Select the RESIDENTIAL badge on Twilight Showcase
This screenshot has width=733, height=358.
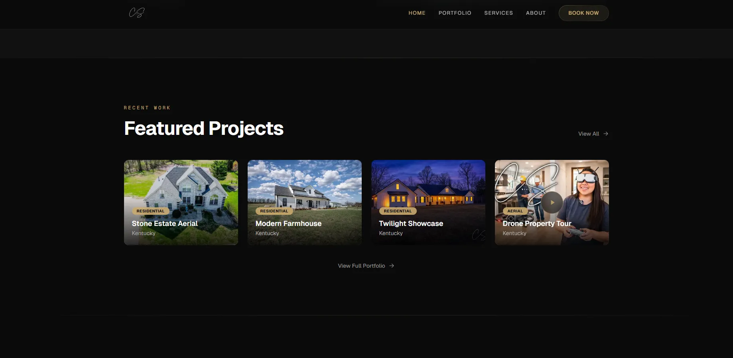pos(398,211)
